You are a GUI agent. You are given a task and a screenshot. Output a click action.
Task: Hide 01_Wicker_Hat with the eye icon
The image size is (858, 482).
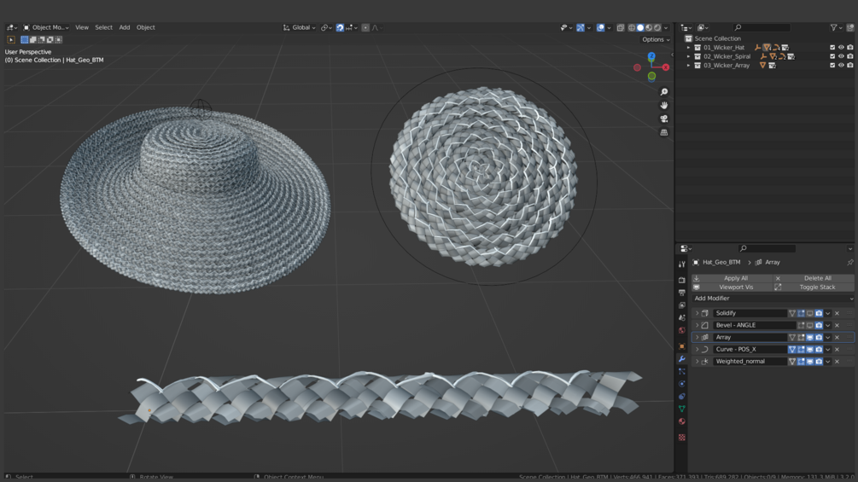(x=841, y=48)
